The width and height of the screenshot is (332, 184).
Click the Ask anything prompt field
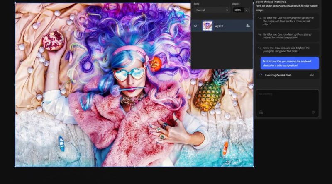point(287,99)
